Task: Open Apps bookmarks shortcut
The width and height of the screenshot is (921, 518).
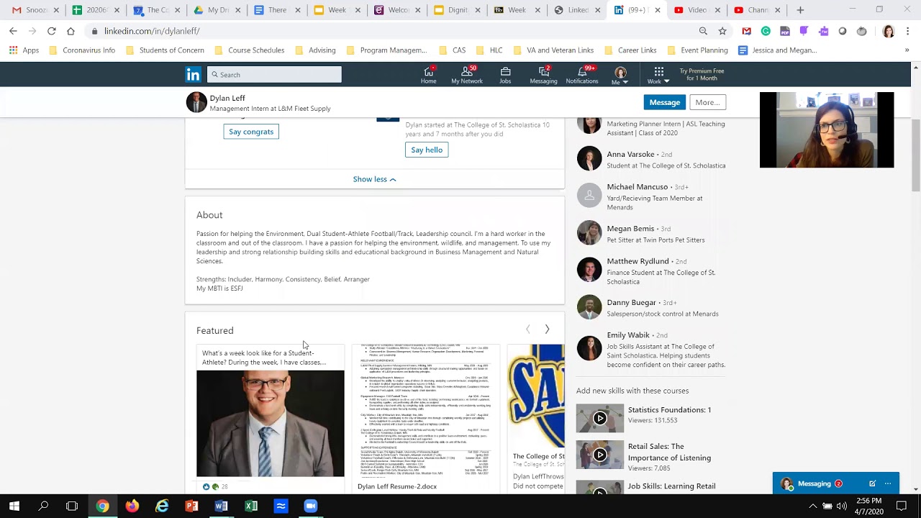Action: click(x=24, y=50)
